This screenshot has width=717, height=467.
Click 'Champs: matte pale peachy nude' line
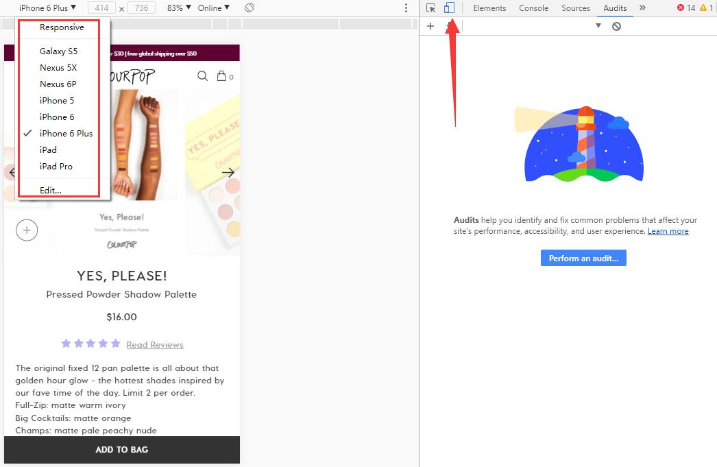coord(86,431)
